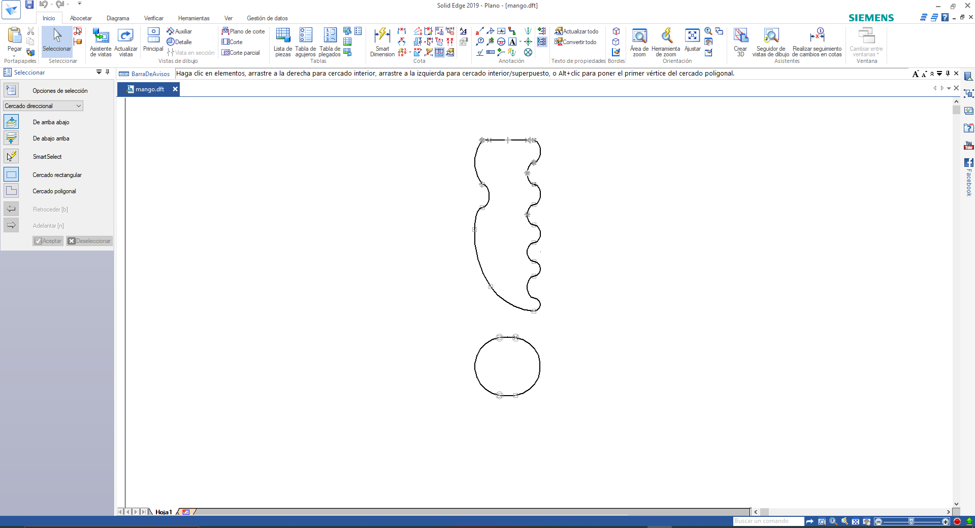Image resolution: width=975 pixels, height=528 pixels.
Task: Select the Plano de corte tool
Action: 243,31
